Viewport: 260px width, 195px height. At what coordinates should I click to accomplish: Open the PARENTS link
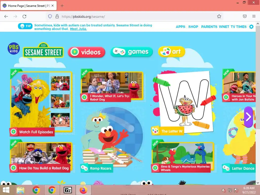tap(209, 27)
